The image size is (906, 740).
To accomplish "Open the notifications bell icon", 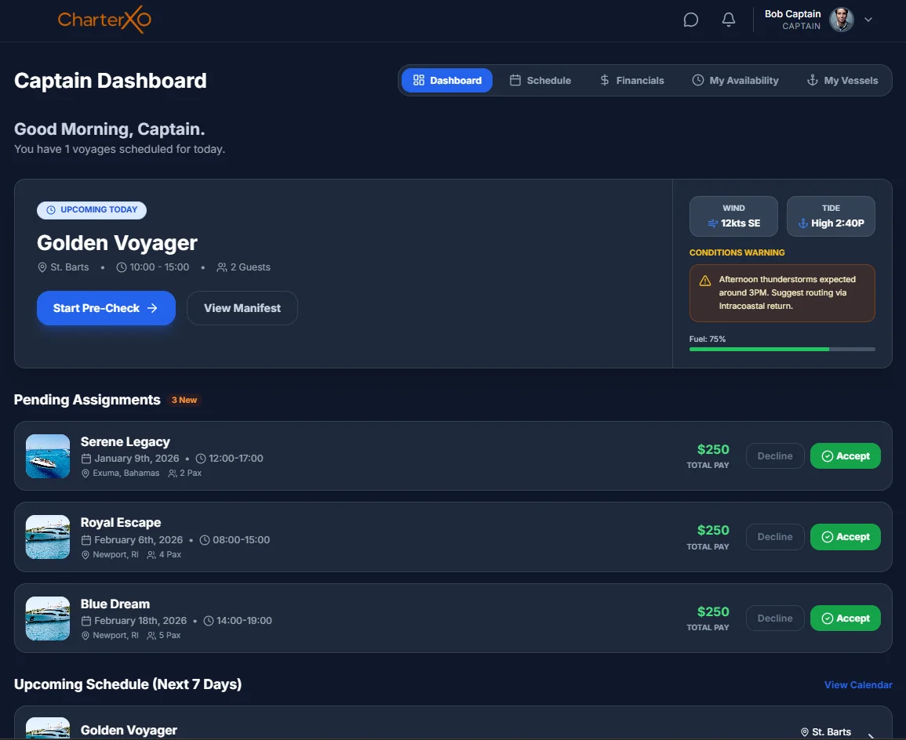I will point(729,20).
